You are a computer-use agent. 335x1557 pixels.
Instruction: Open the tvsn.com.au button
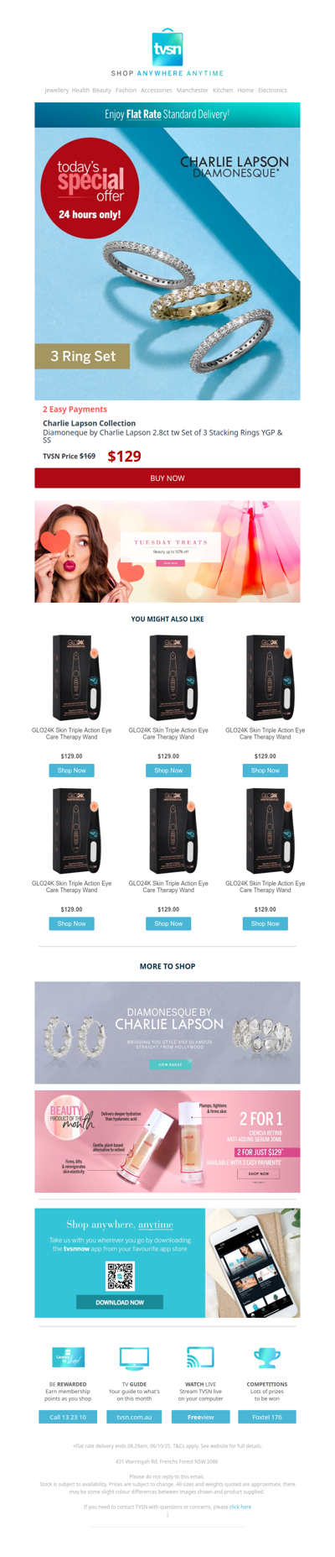point(134,1417)
